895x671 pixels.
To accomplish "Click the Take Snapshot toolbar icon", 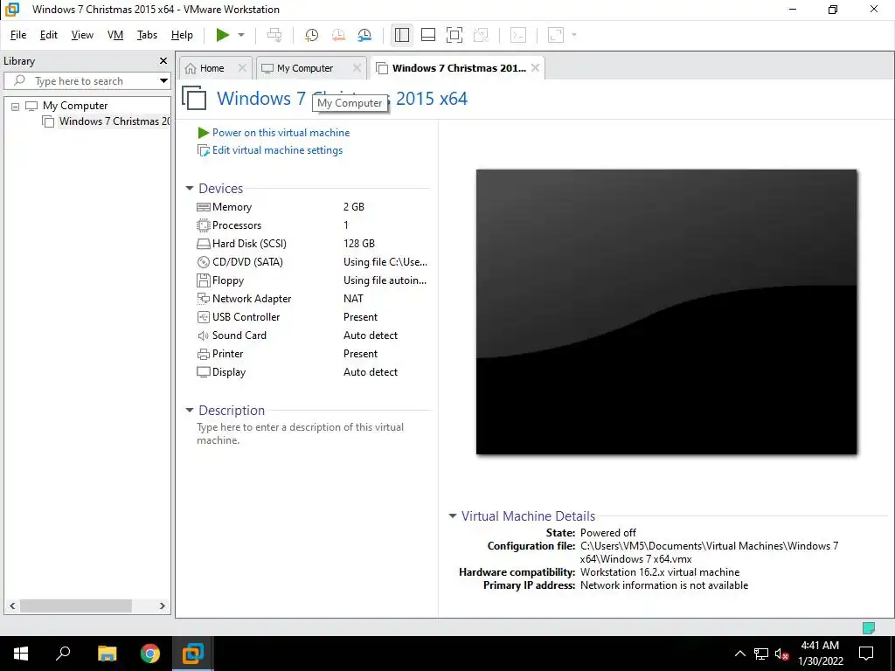I will pyautogui.click(x=312, y=35).
